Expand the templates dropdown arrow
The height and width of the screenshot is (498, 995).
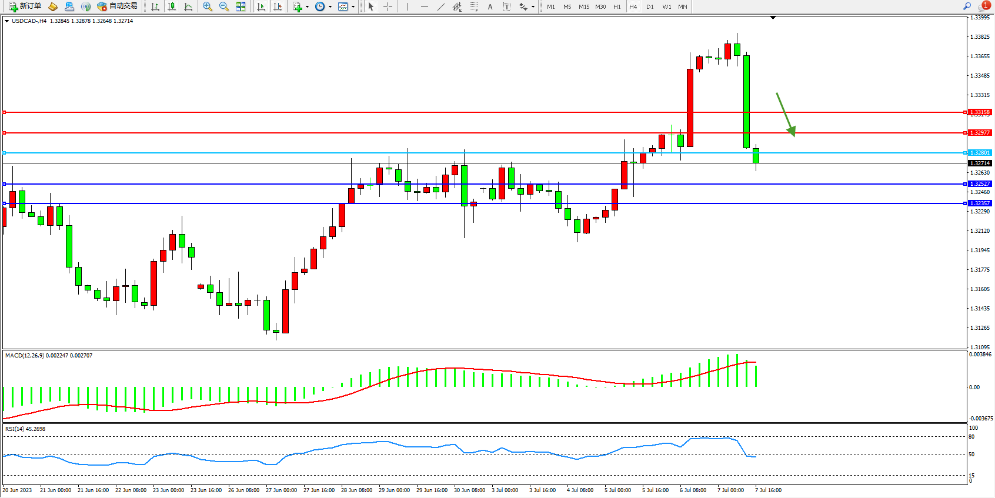click(x=353, y=7)
